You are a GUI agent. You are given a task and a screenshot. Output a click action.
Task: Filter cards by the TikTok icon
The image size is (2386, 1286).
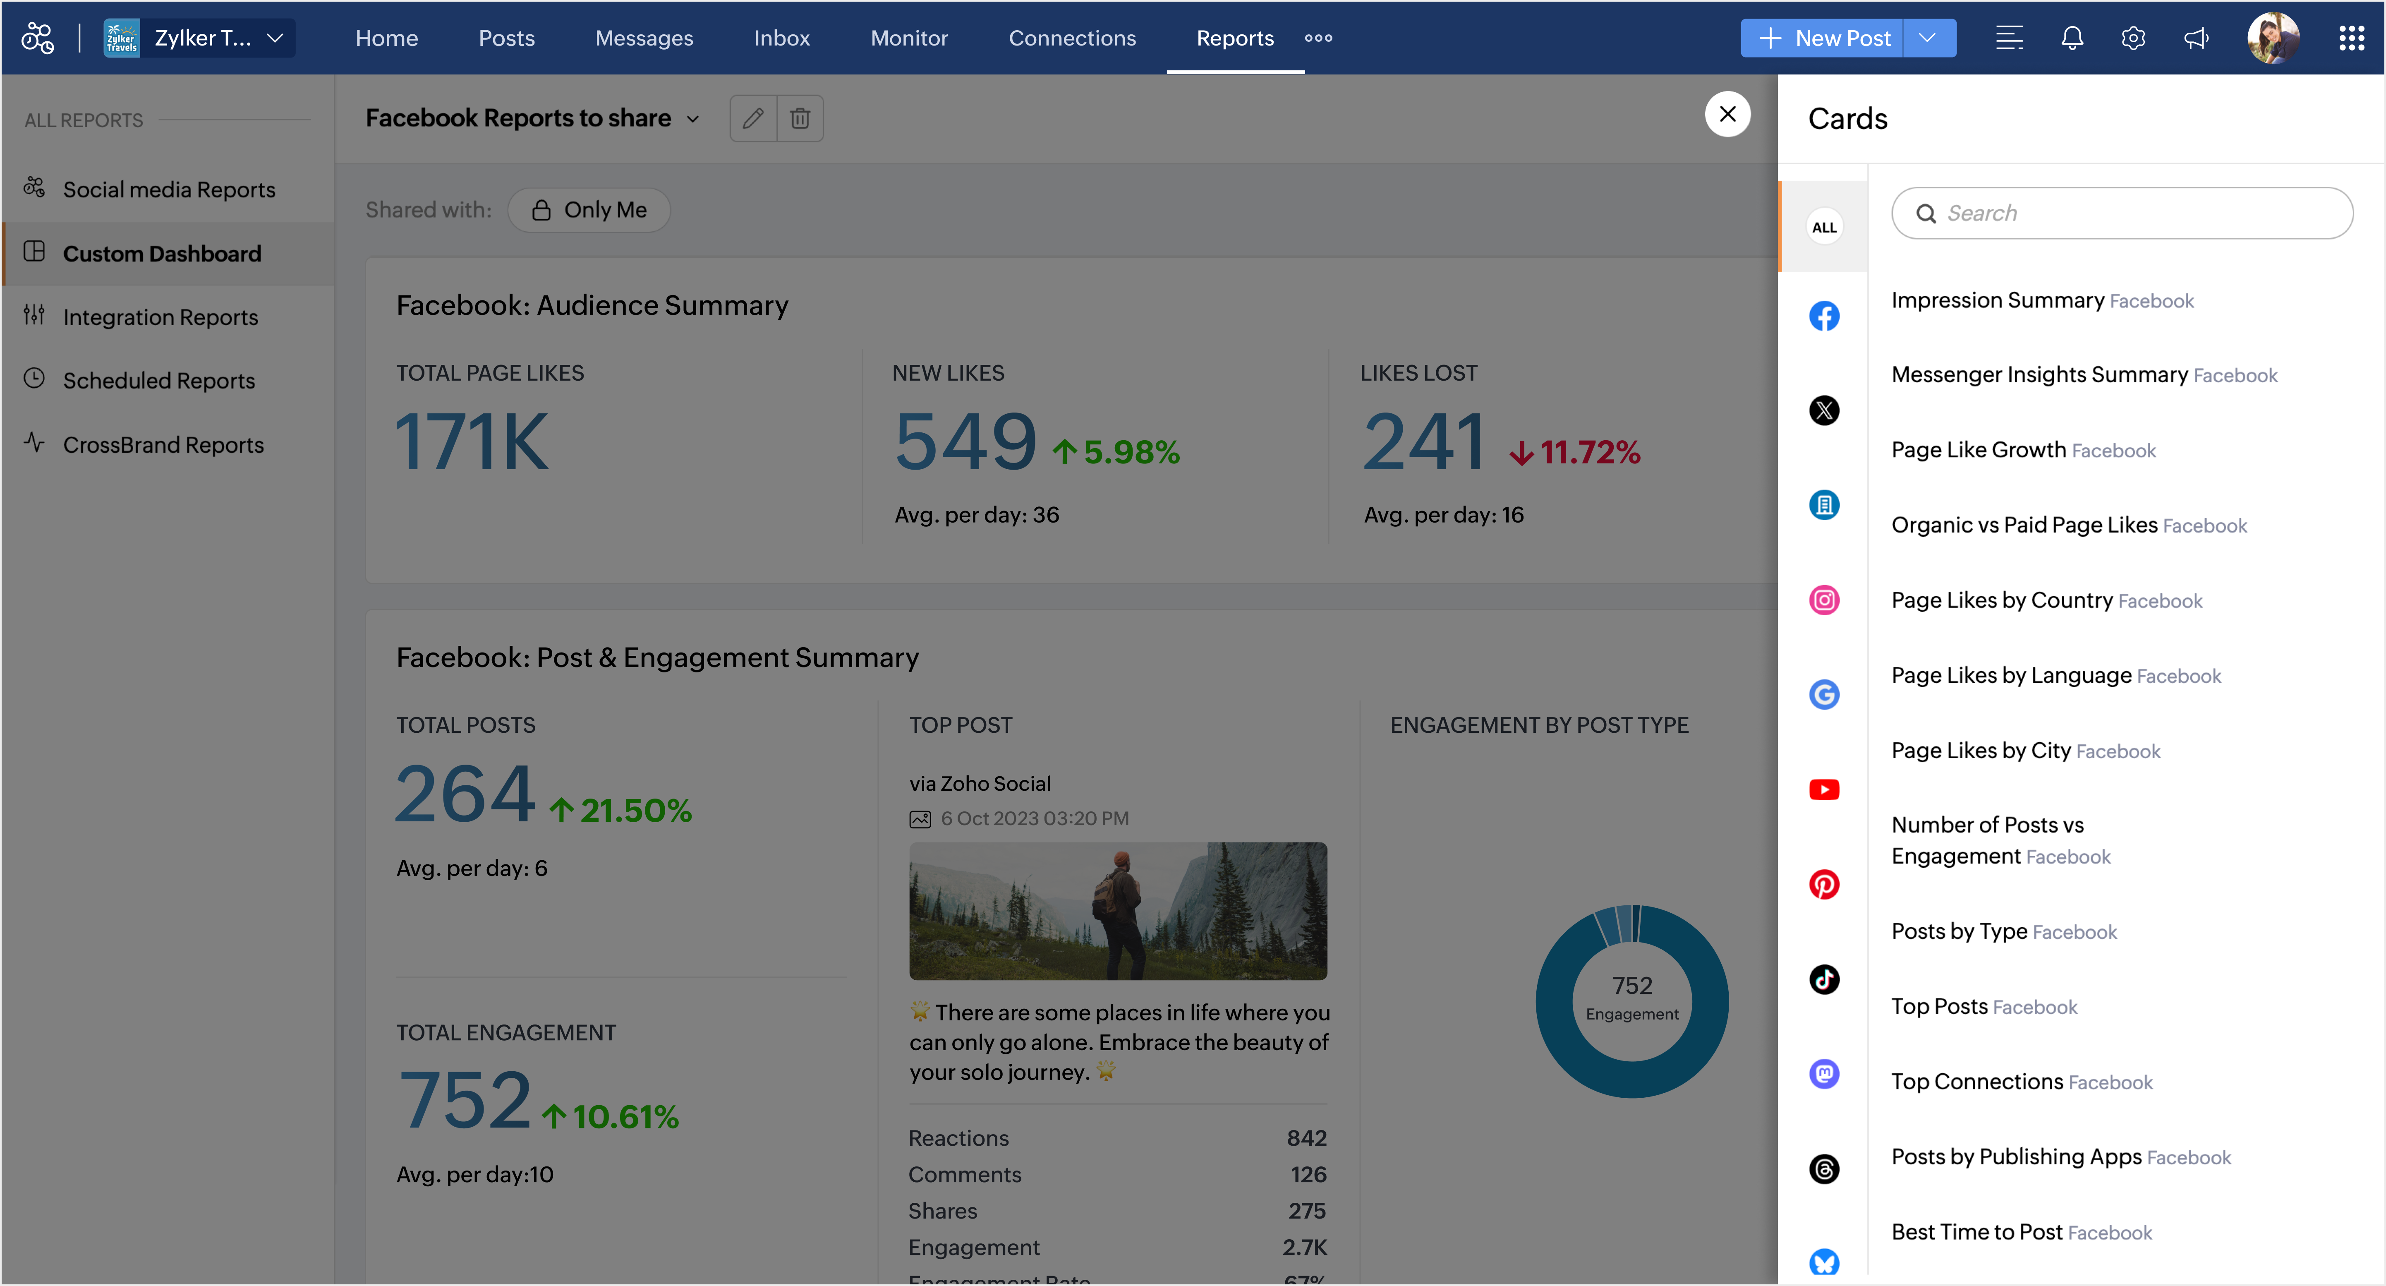click(x=1824, y=979)
